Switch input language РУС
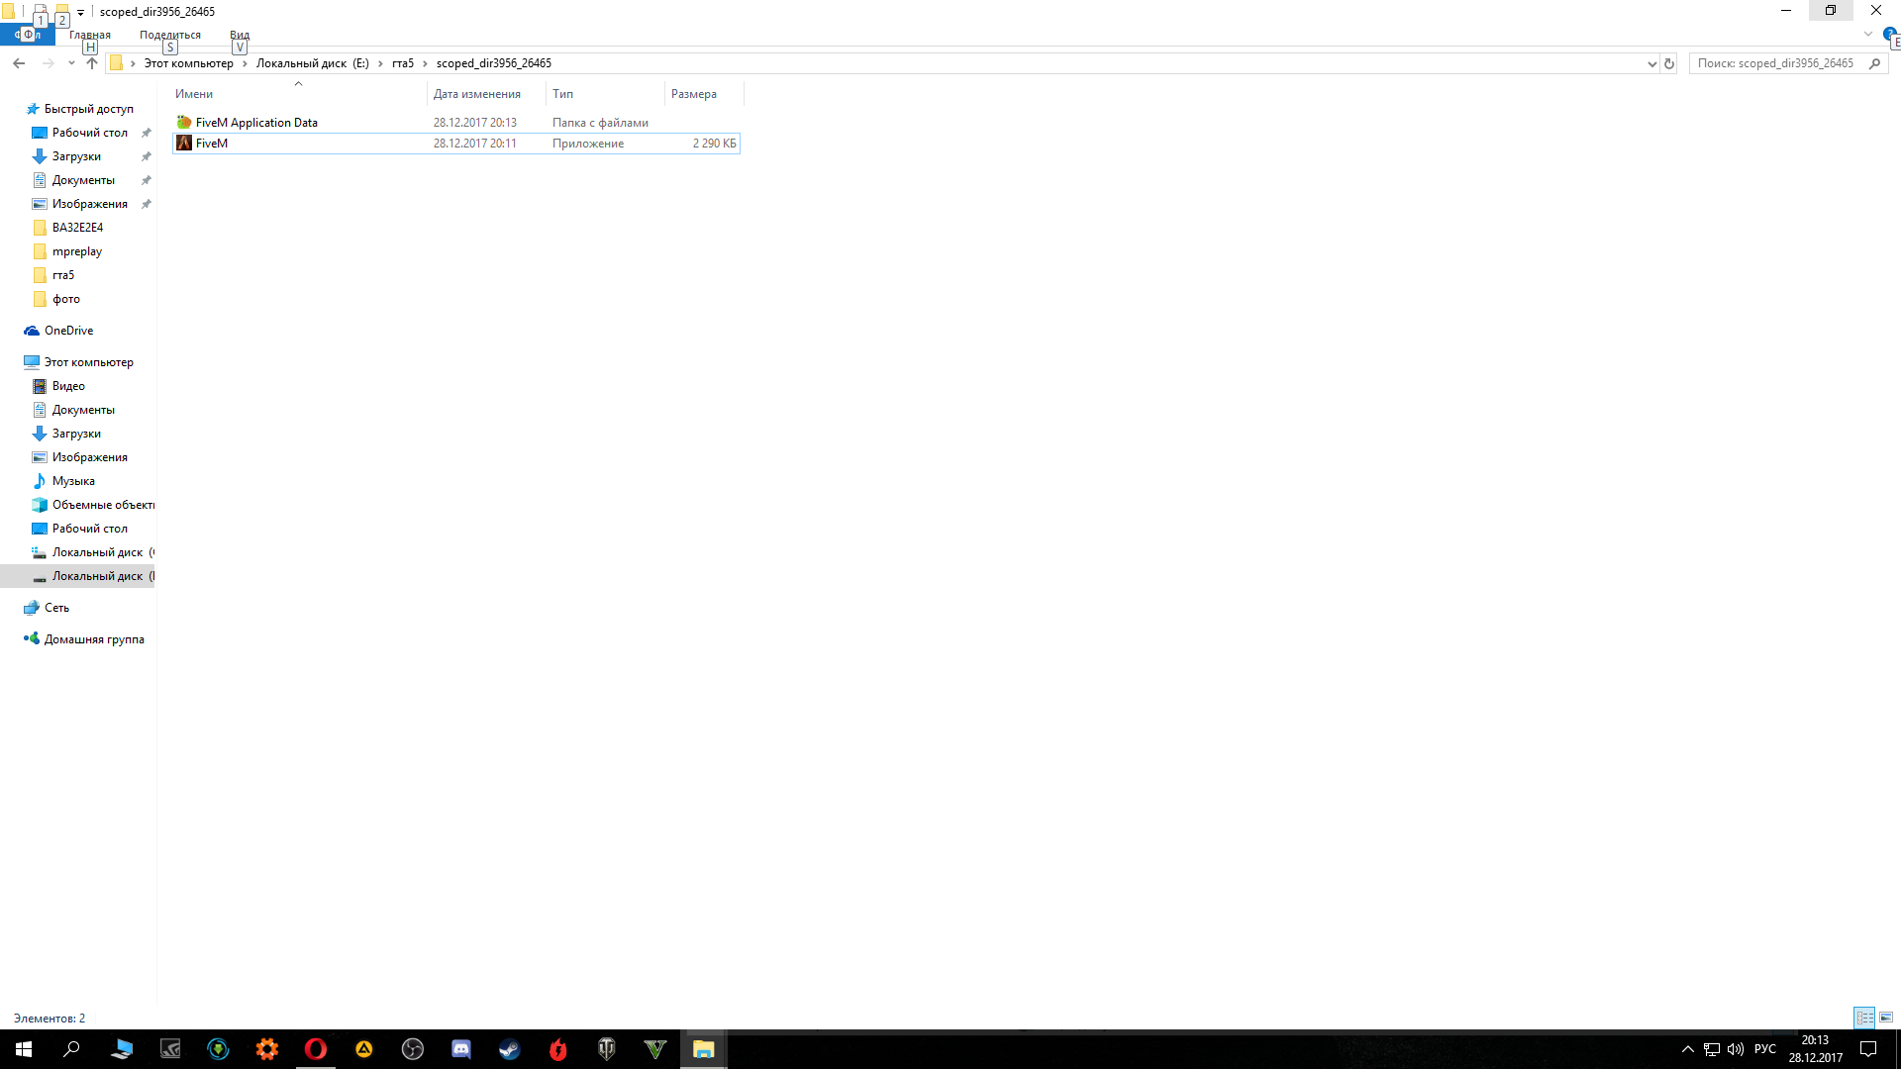Viewport: 1901px width, 1069px height. (x=1765, y=1049)
